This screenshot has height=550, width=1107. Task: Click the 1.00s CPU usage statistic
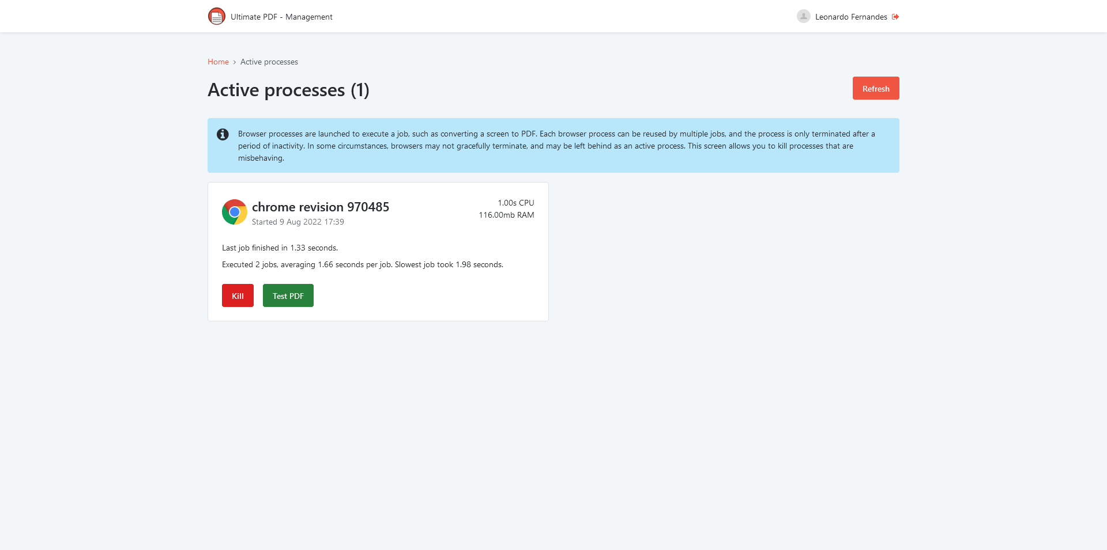point(515,203)
